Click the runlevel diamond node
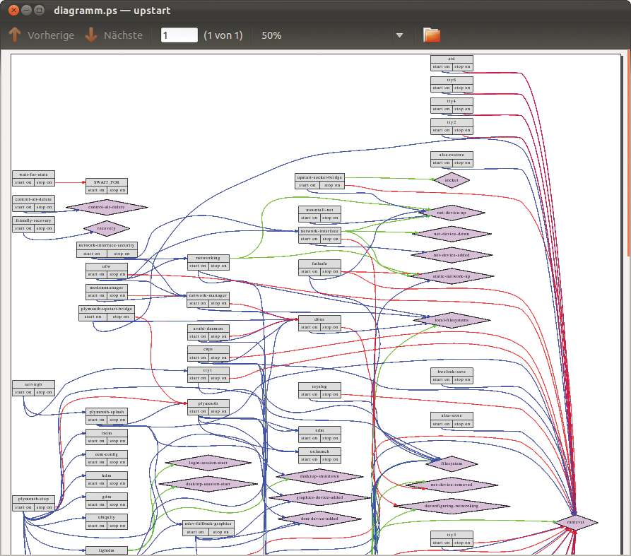Viewport: 631px width, 556px height. [576, 523]
